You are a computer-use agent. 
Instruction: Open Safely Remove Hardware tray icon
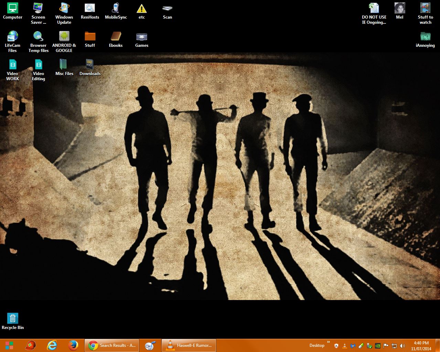click(369, 346)
